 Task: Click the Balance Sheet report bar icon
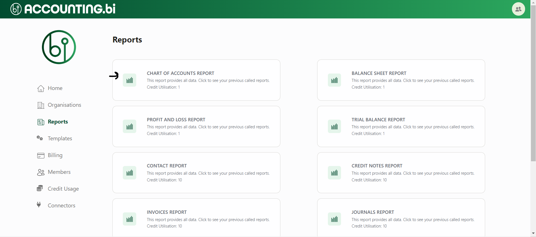pyautogui.click(x=334, y=80)
